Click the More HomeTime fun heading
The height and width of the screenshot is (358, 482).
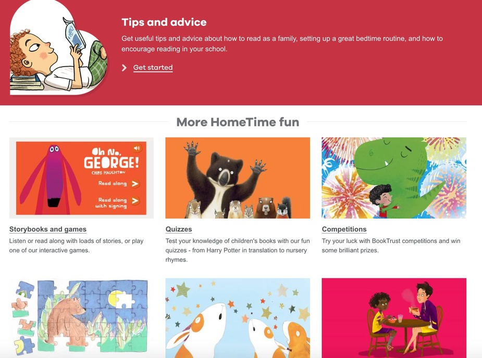point(238,122)
